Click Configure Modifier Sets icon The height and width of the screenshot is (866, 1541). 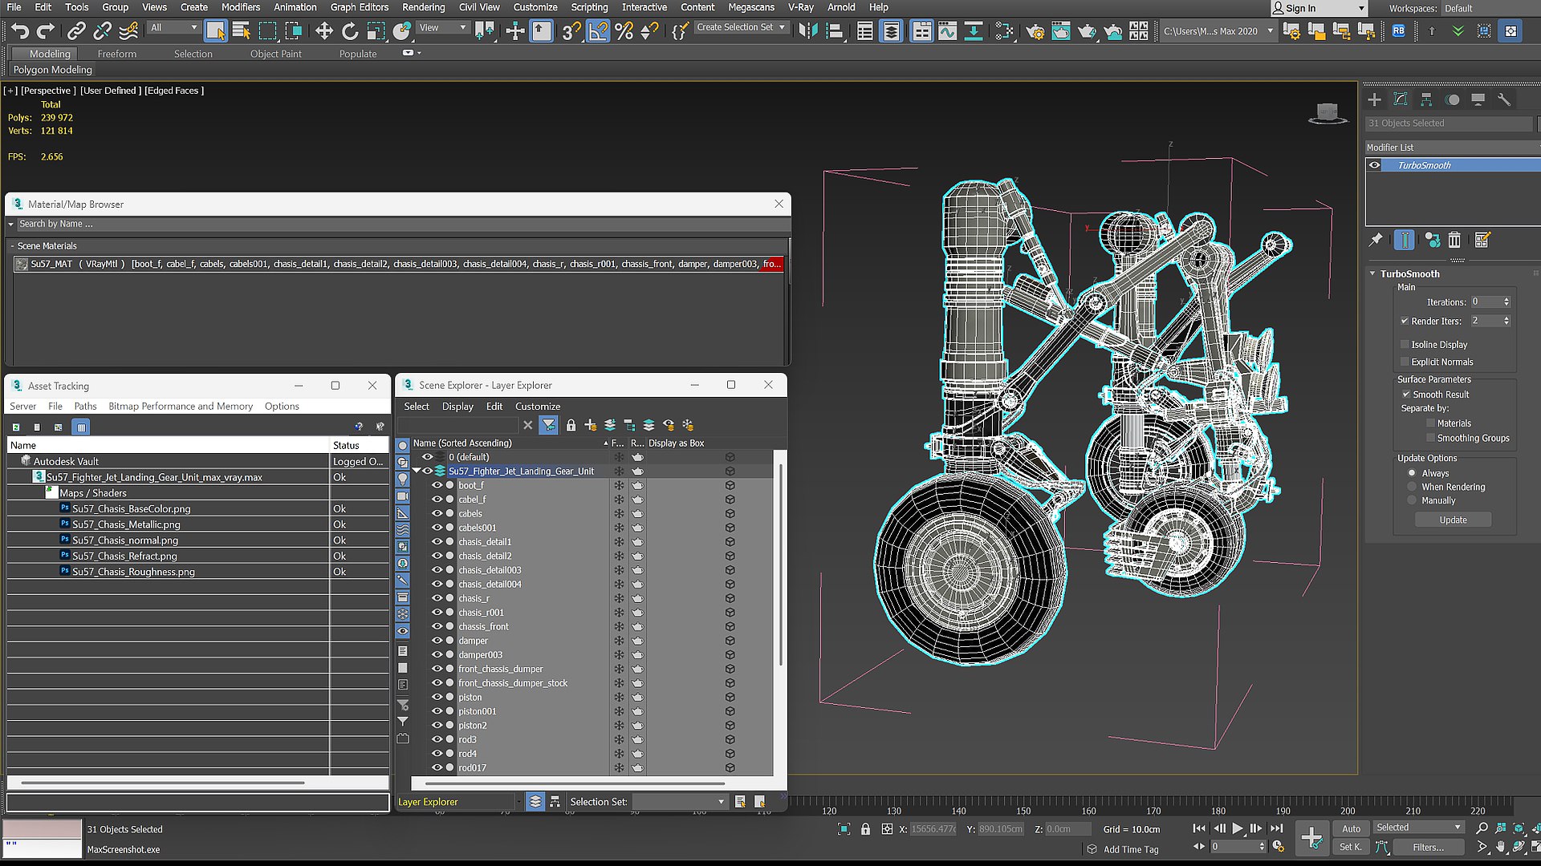pos(1482,240)
